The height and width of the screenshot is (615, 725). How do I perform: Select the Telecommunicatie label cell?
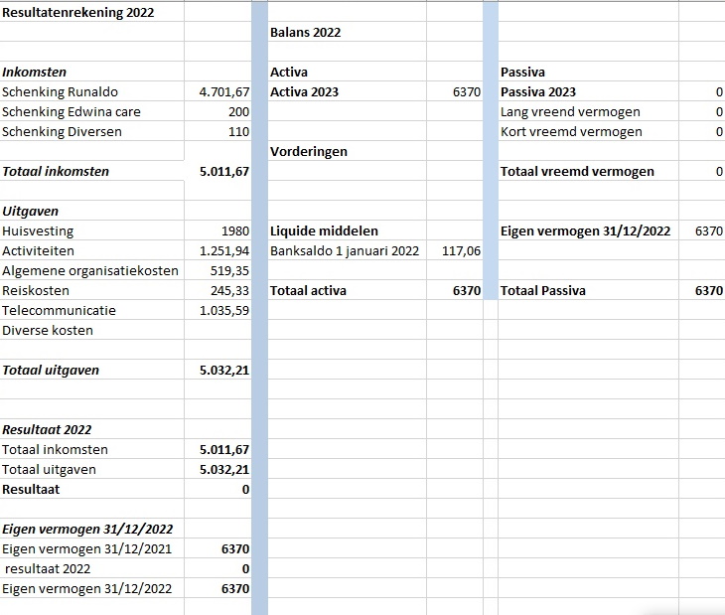pos(59,310)
